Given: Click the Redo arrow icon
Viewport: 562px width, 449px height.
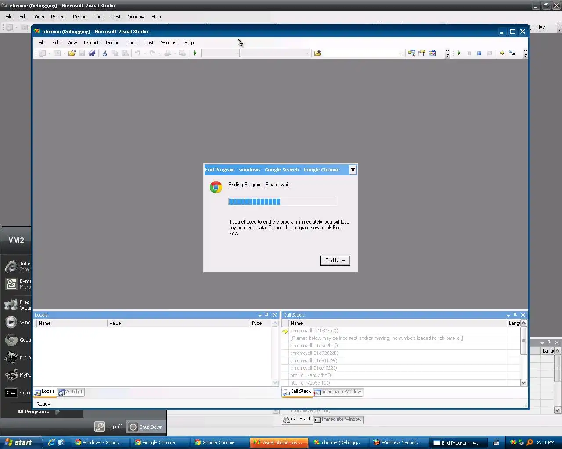Looking at the screenshot, I should 152,53.
